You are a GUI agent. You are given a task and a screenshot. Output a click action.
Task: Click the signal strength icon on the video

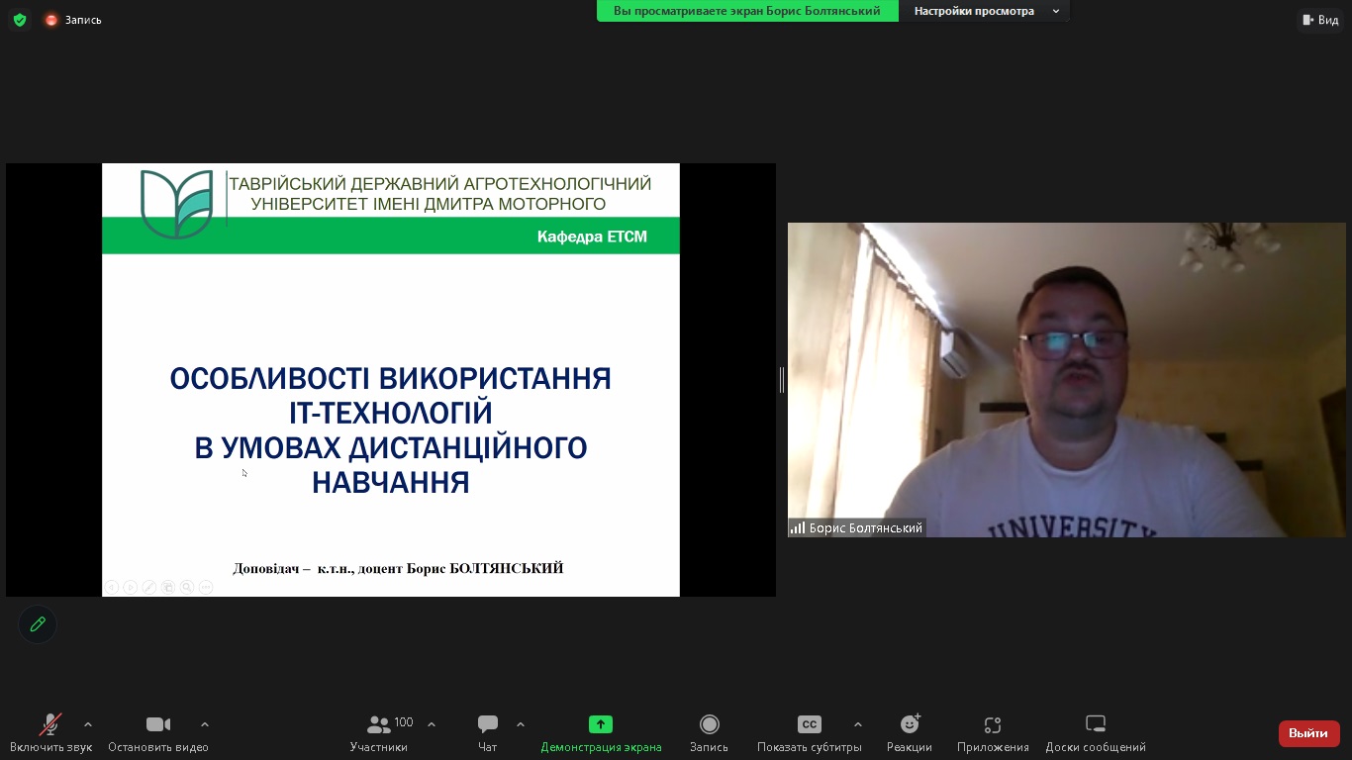(x=798, y=528)
